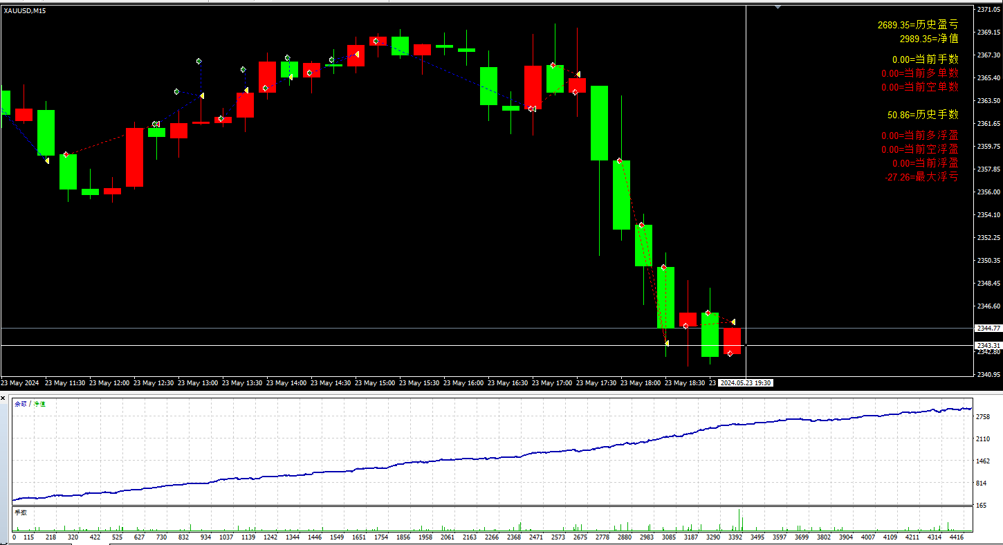Click the yellow arrow marker near the 11:00 candle
1003x545 pixels.
coord(47,160)
